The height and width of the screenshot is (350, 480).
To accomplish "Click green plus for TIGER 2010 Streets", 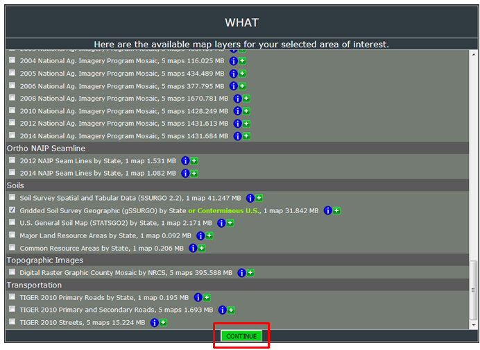I will pyautogui.click(x=163, y=323).
